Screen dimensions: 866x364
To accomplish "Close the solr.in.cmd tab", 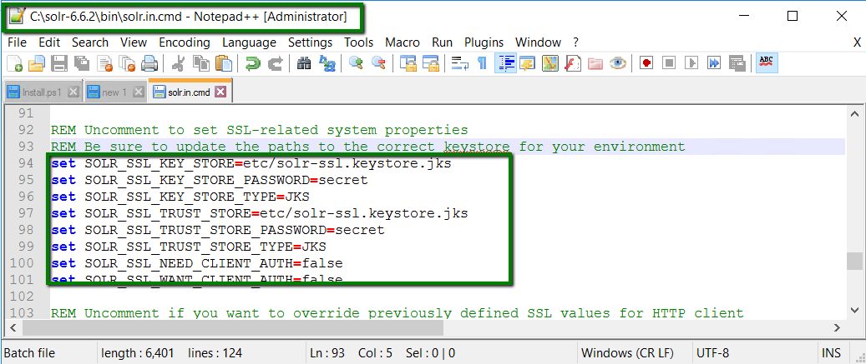I will tap(220, 92).
